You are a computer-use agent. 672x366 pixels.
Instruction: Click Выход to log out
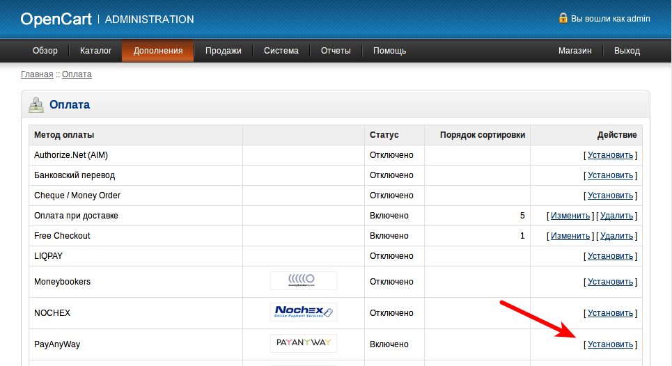[x=627, y=51]
